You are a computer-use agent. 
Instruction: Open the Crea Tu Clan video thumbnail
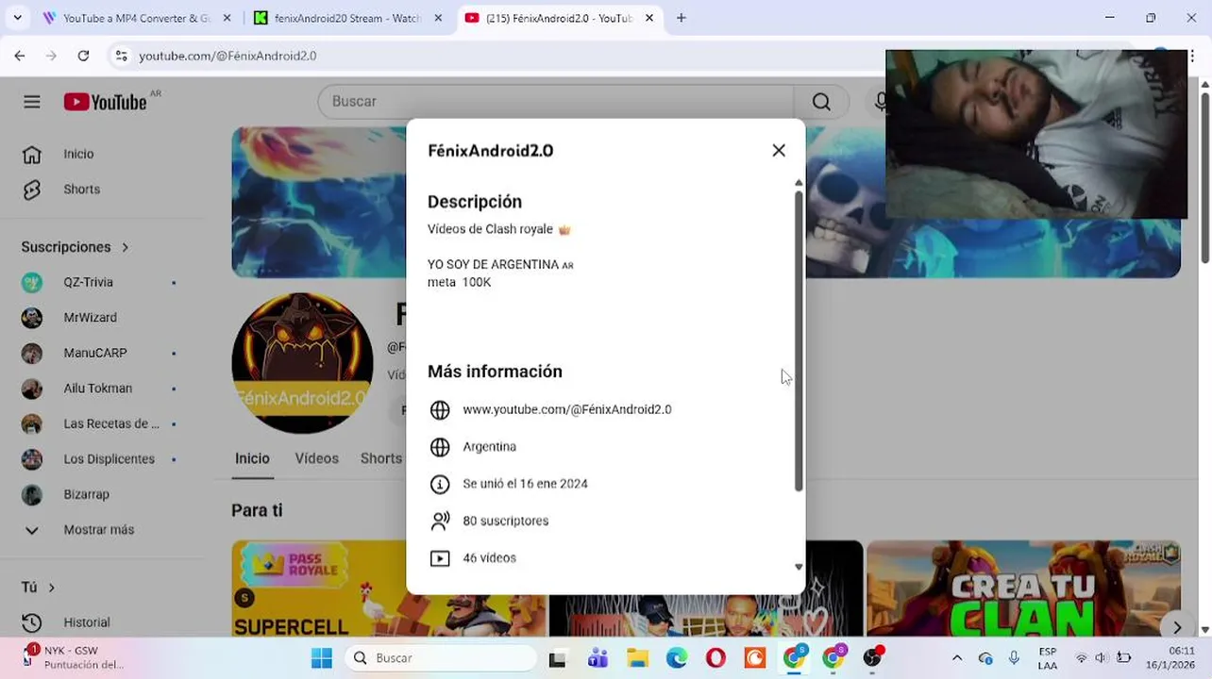(1023, 588)
